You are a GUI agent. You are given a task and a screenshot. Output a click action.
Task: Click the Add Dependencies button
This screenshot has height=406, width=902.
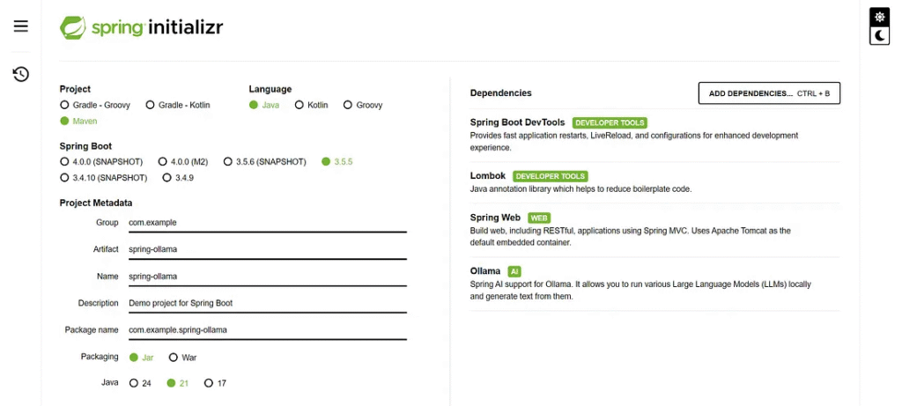click(x=769, y=93)
